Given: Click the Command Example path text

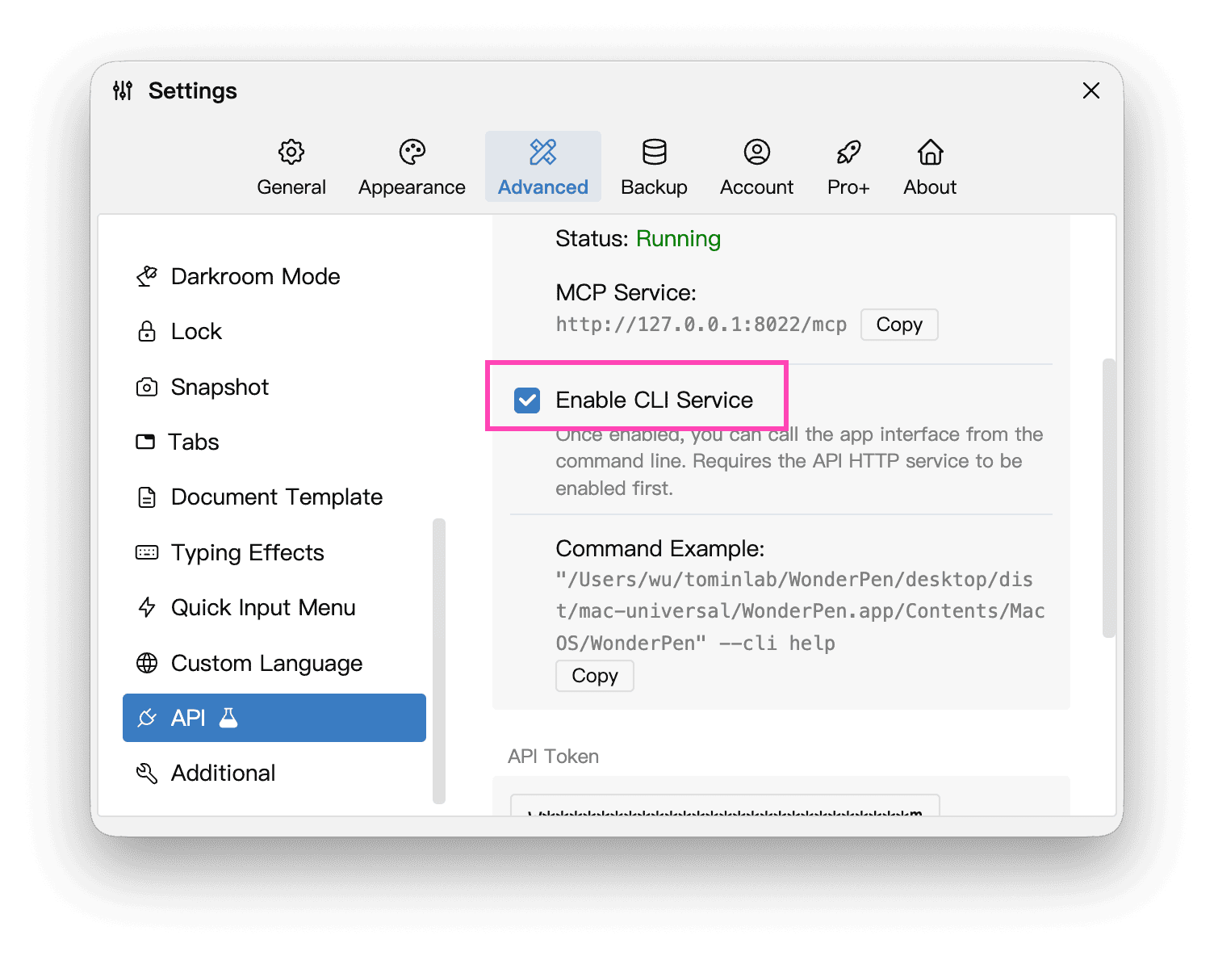Looking at the screenshot, I should 799,611.
